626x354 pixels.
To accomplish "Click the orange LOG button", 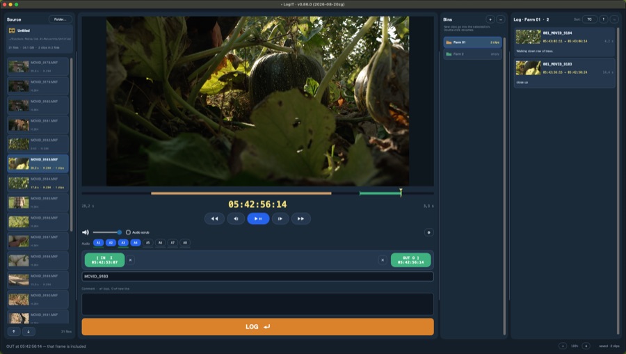I will 257,326.
